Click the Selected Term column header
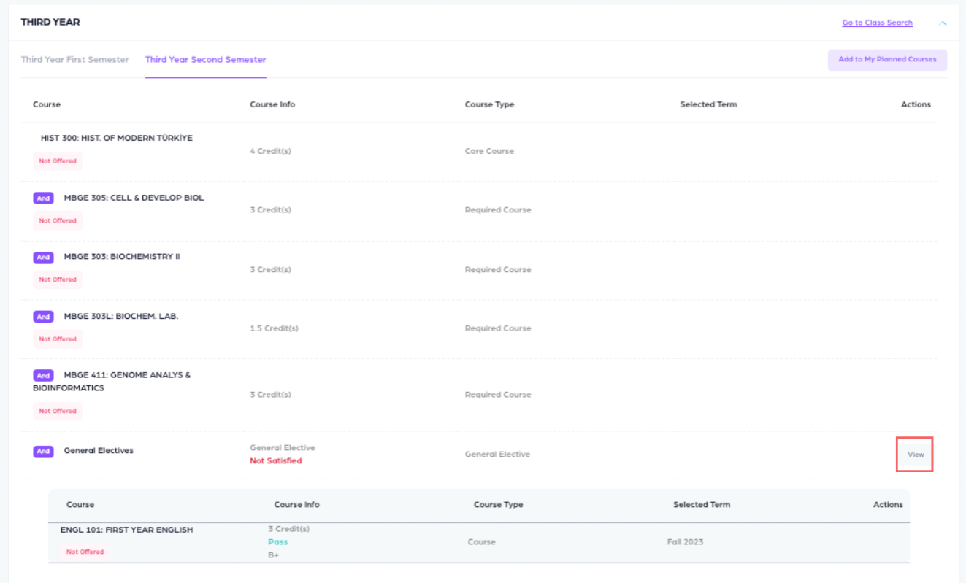Viewport: 966px width, 583px height. pyautogui.click(x=708, y=104)
